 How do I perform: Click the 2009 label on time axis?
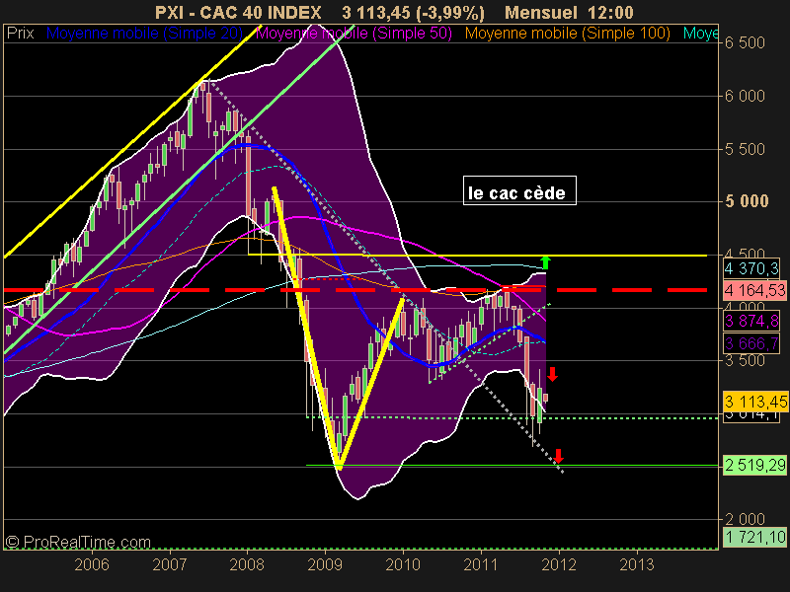click(325, 564)
